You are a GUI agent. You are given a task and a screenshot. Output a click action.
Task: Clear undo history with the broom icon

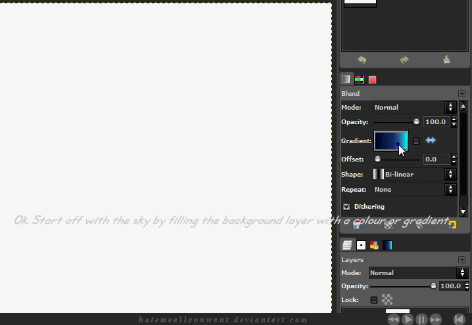point(447,60)
